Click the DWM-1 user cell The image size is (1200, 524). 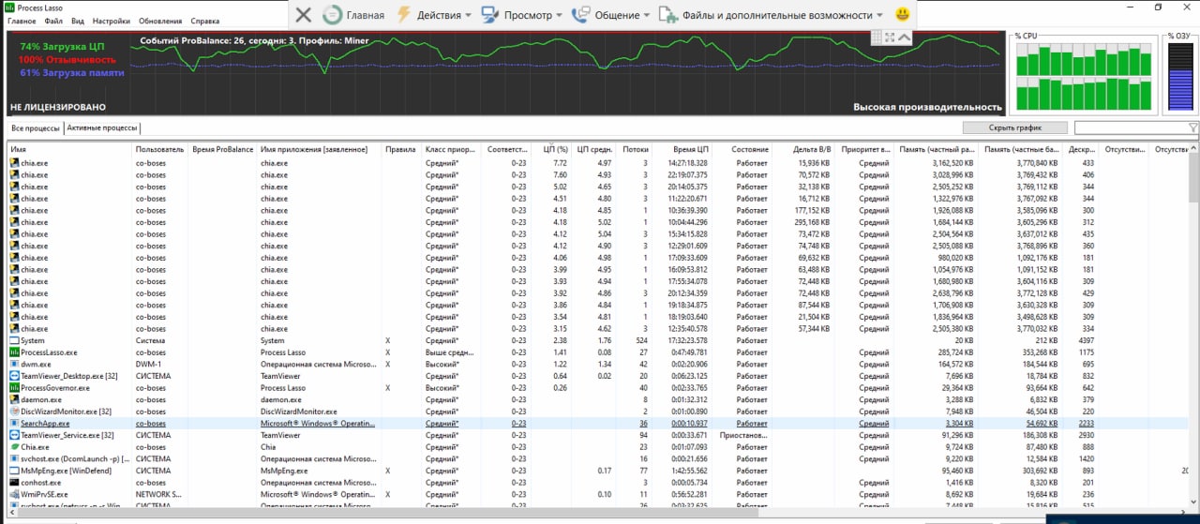pos(148,364)
